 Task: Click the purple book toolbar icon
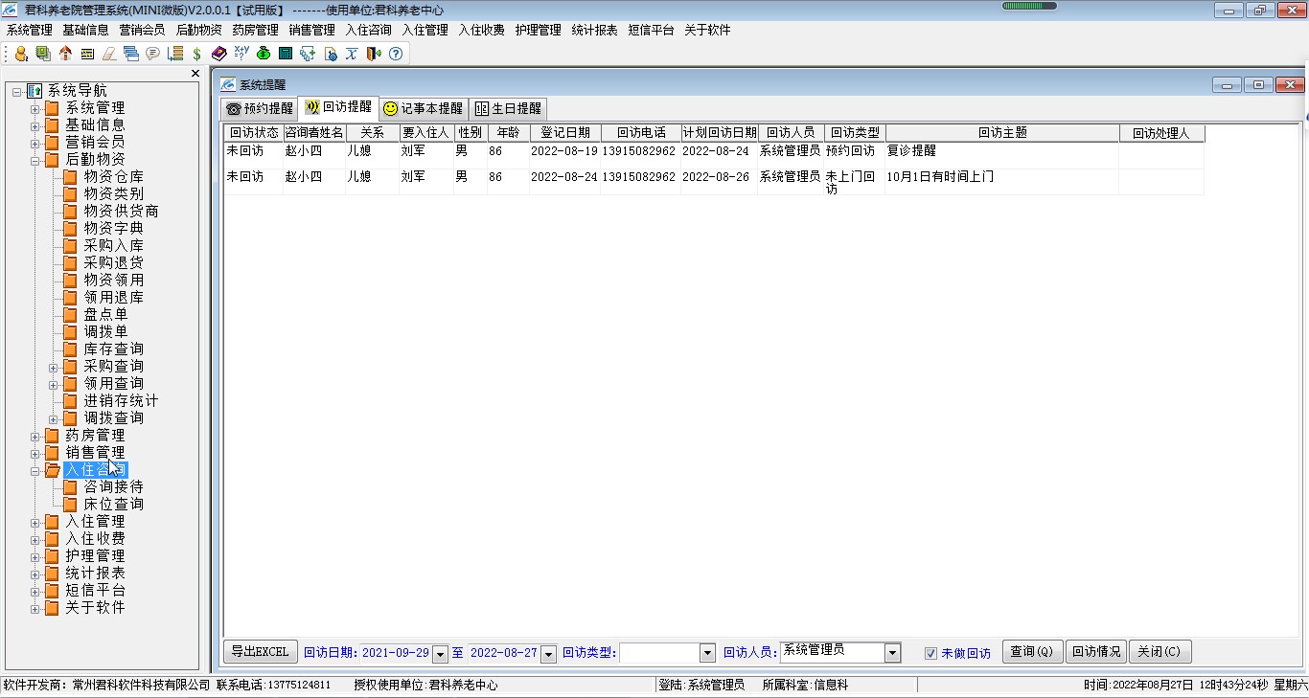click(x=219, y=54)
